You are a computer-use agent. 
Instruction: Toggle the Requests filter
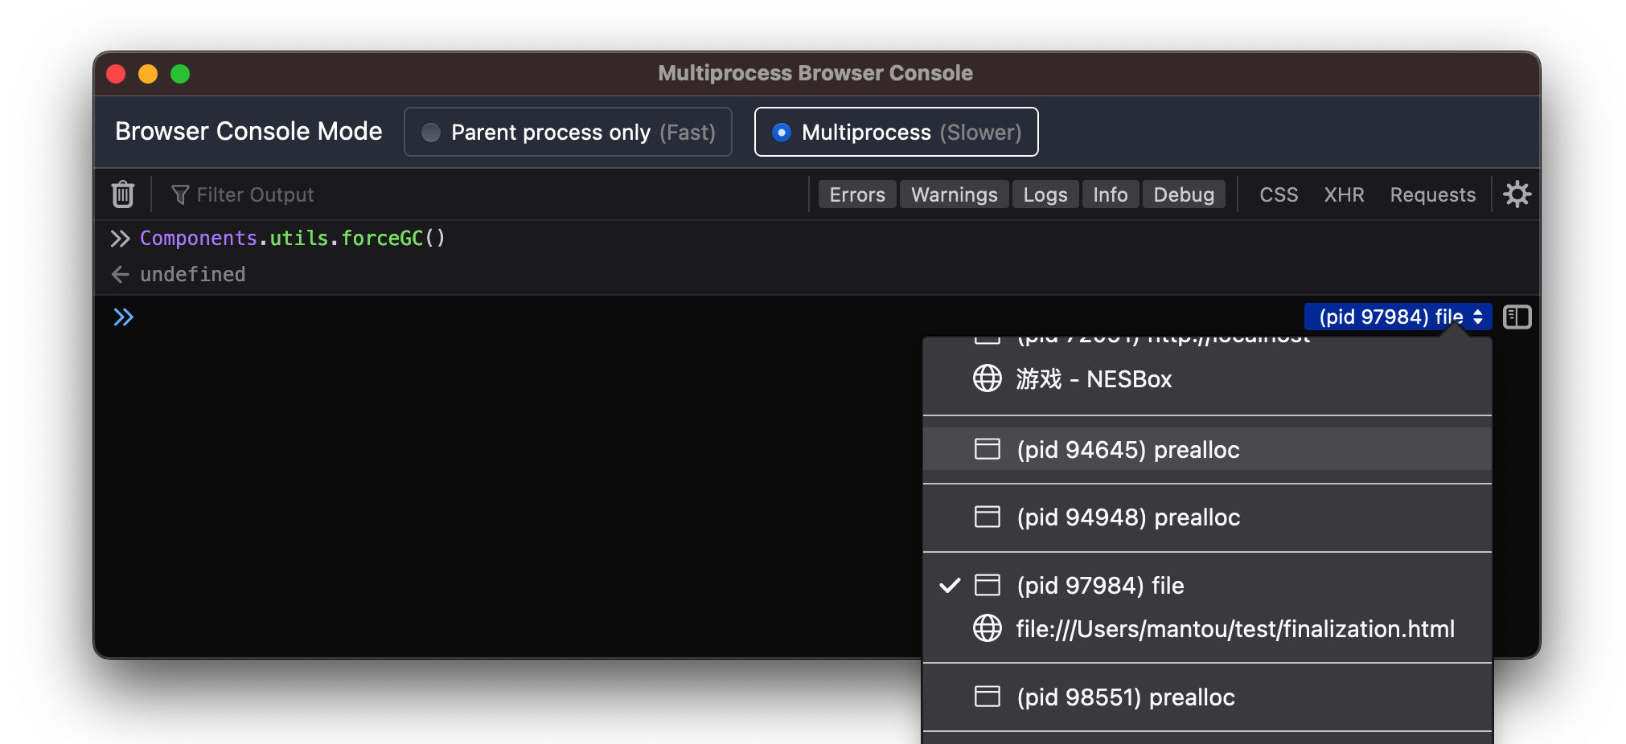coord(1432,194)
